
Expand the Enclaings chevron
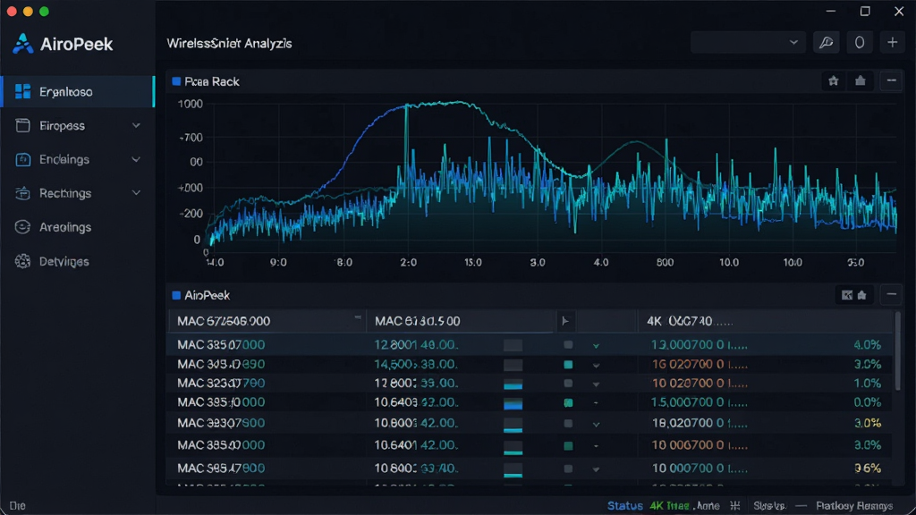[136, 159]
